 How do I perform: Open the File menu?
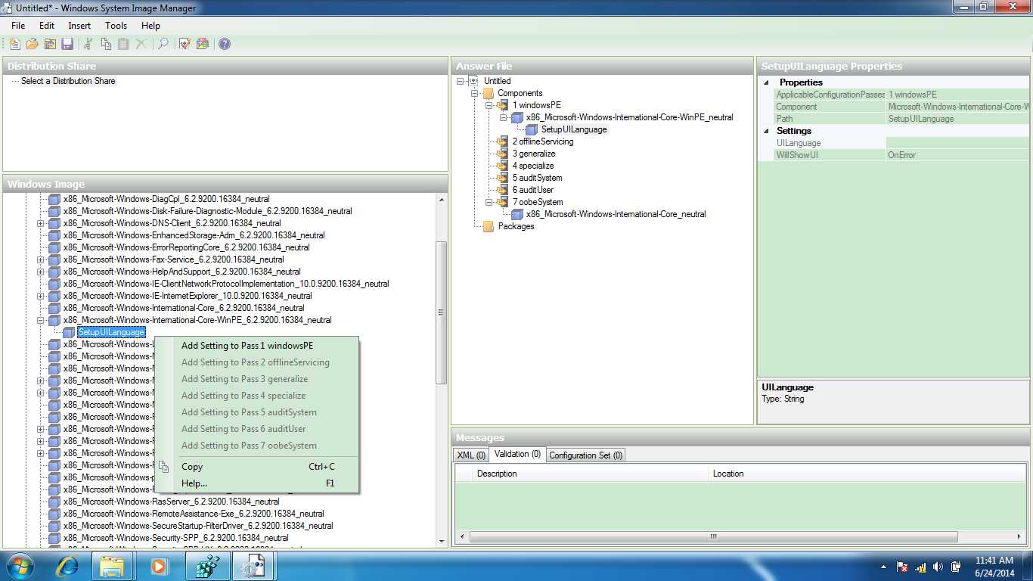pos(18,26)
